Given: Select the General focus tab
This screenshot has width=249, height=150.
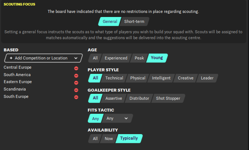Looking at the screenshot, I should [110, 21].
